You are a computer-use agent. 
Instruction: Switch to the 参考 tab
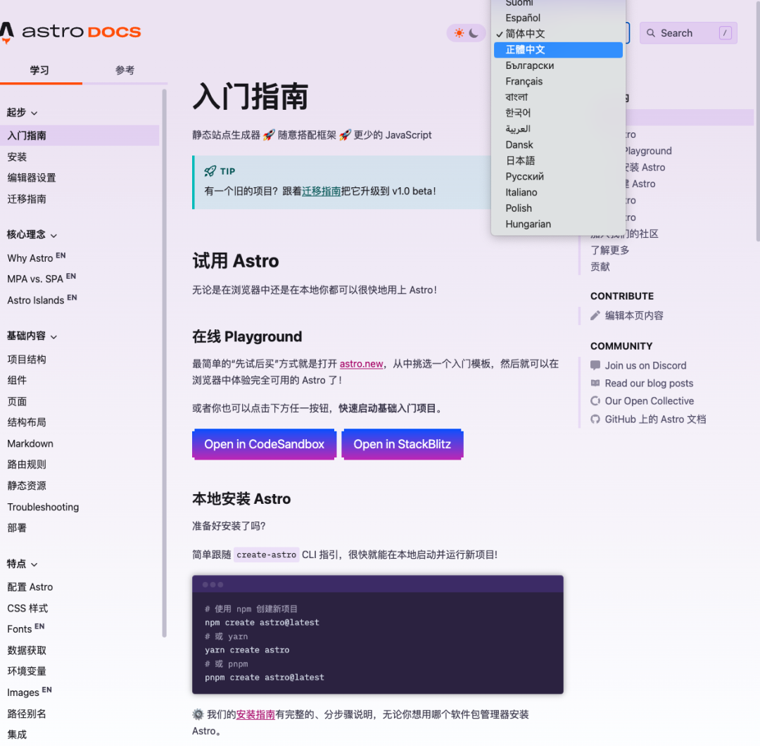coord(125,70)
